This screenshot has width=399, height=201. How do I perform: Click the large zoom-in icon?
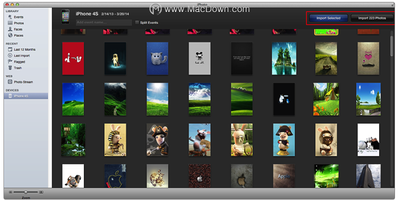[x=41, y=192]
